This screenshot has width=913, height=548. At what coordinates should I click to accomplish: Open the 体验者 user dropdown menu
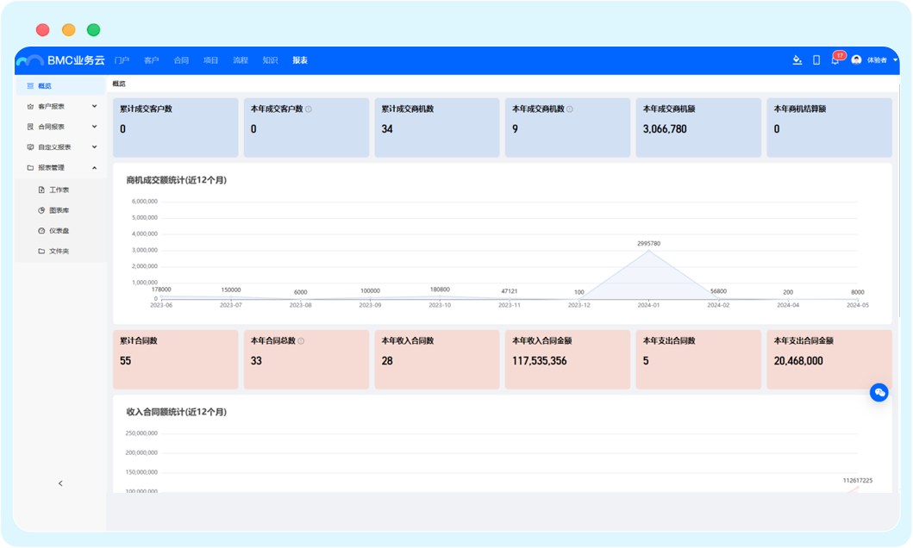896,60
